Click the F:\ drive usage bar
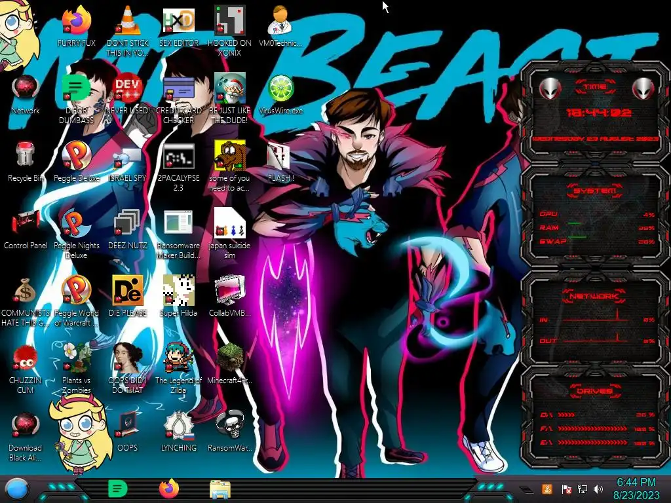 (598, 429)
